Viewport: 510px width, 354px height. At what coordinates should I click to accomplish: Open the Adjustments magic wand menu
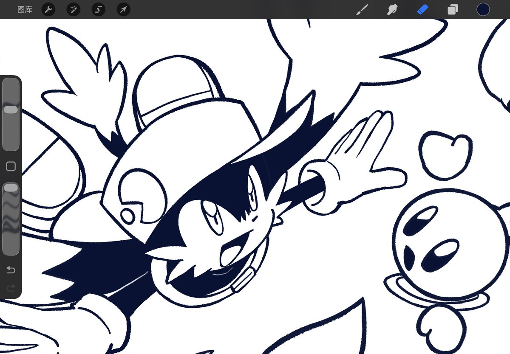pos(74,9)
